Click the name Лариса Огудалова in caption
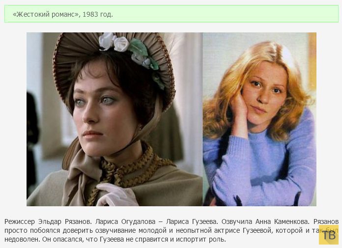 click(125, 221)
